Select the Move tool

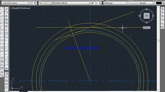[x=6, y=26]
